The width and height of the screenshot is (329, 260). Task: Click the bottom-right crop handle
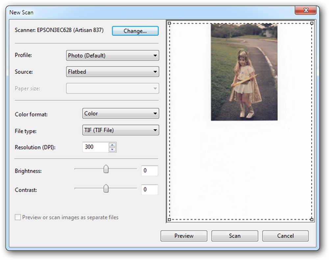pyautogui.click(x=312, y=220)
